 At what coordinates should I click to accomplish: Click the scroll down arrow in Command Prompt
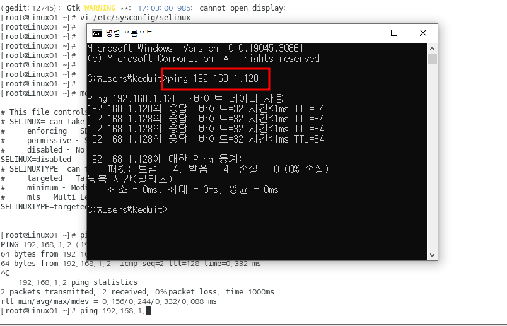433,255
